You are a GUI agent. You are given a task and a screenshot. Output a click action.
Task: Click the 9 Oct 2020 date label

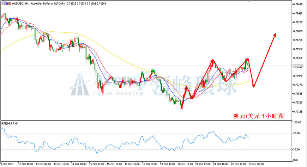tap(7, 164)
